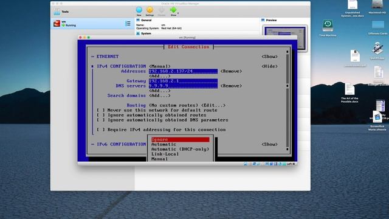Toggle Ignore automatically obtained DNS parameters

(100, 120)
